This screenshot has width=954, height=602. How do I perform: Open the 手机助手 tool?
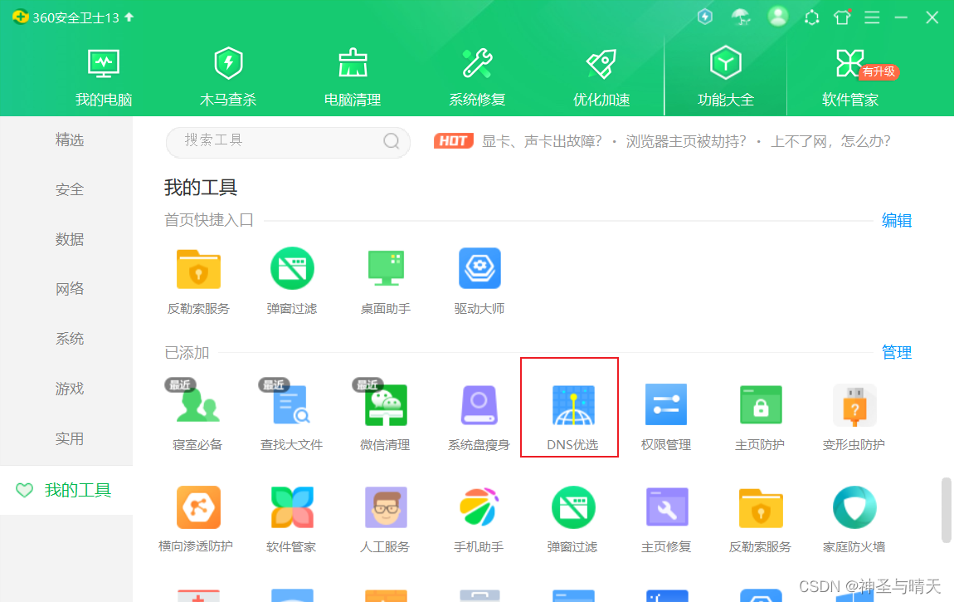tap(479, 508)
